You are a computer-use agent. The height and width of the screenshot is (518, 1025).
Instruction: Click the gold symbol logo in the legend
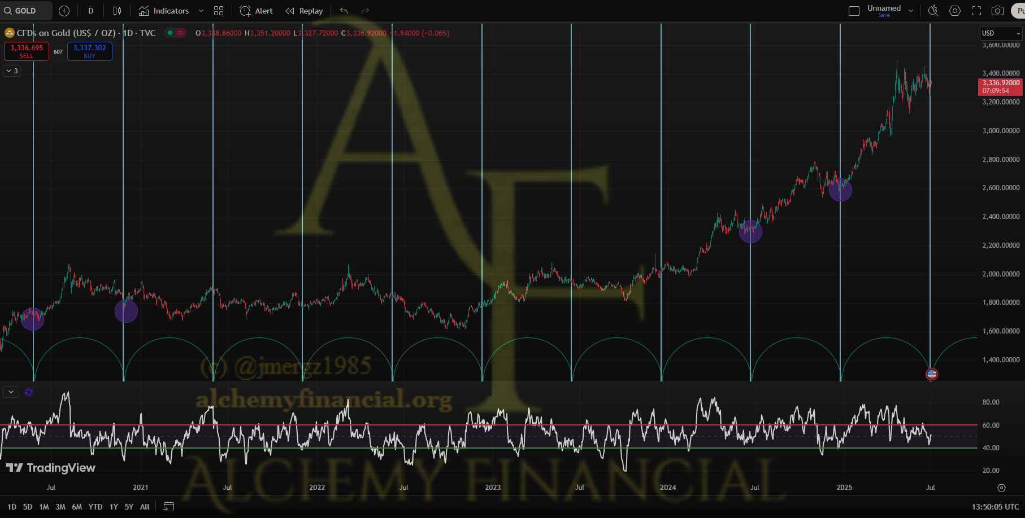(10, 33)
